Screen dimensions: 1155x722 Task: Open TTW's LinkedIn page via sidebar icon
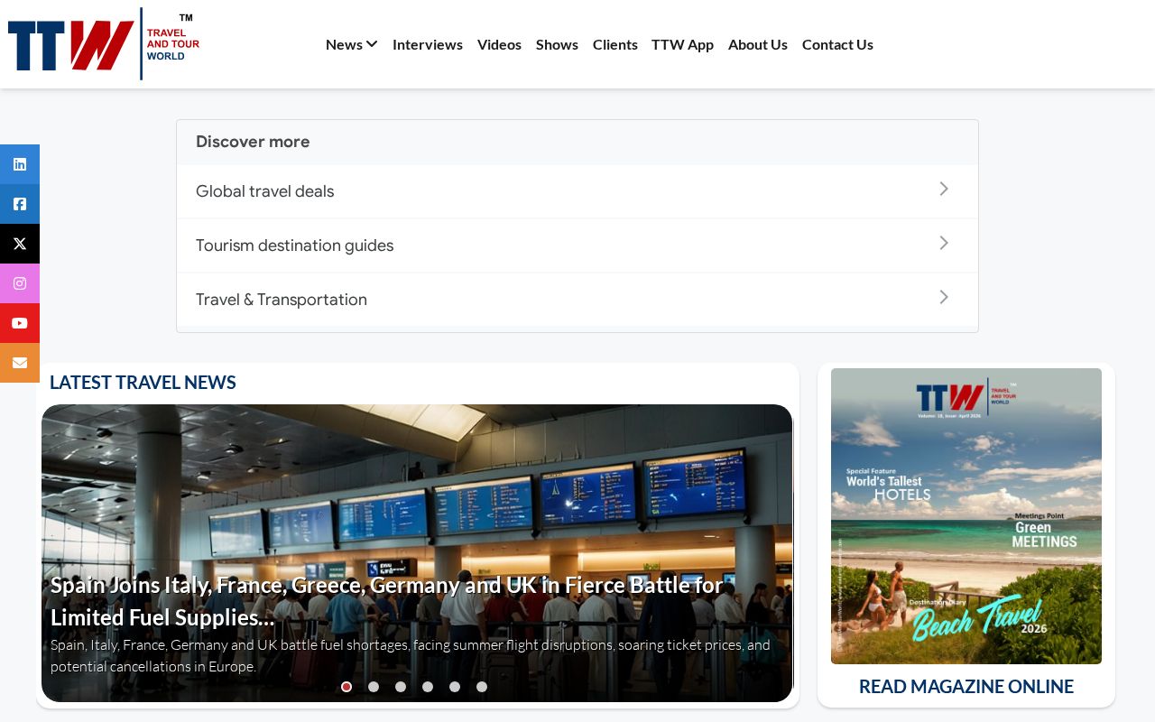[20, 164]
